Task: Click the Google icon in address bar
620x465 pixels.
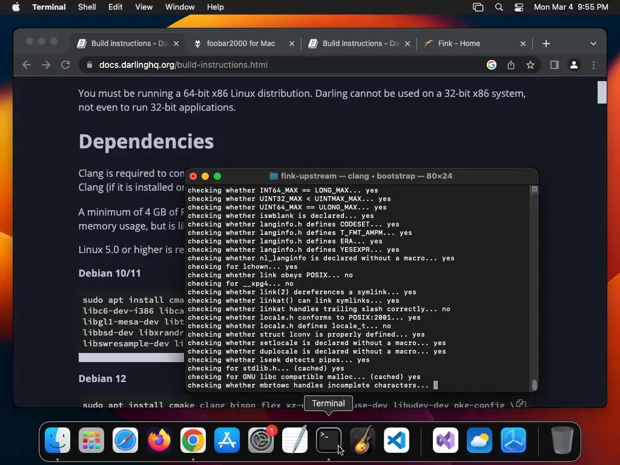Action: click(492, 65)
